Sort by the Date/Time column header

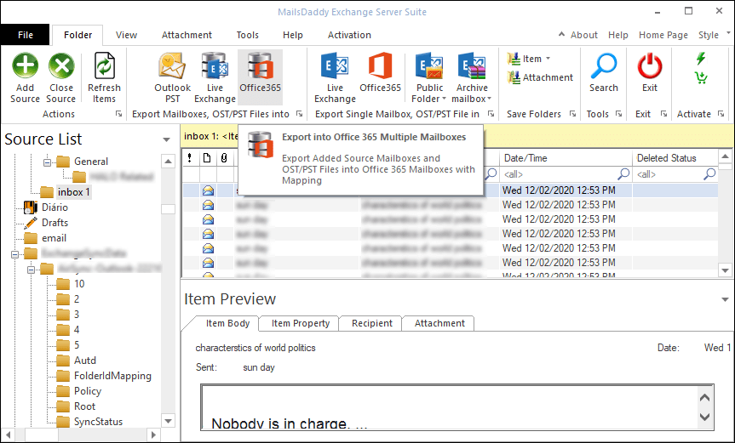point(566,158)
